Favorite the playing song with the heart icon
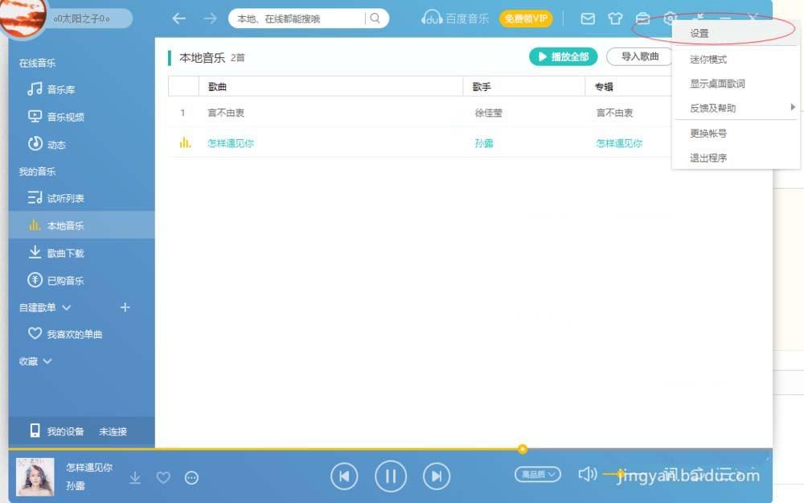Image resolution: width=804 pixels, height=503 pixels. (x=163, y=477)
